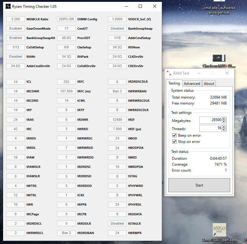Screen dimensions: 247x244
Task: Click the tFAW value 16
Action: [16, 157]
